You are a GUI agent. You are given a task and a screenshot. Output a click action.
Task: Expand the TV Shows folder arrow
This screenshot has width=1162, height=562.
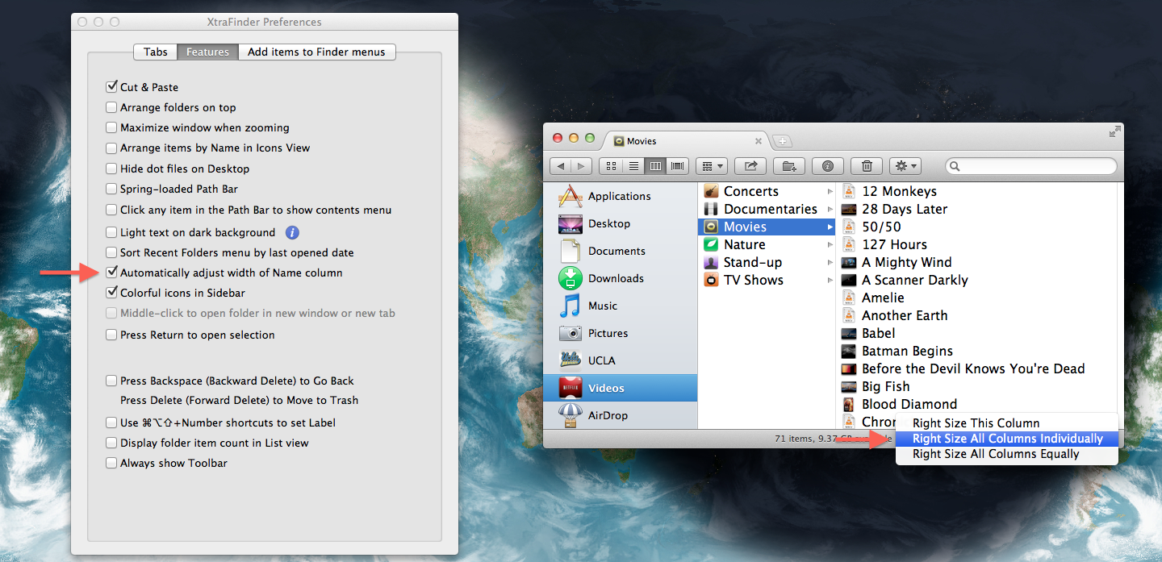click(x=830, y=281)
